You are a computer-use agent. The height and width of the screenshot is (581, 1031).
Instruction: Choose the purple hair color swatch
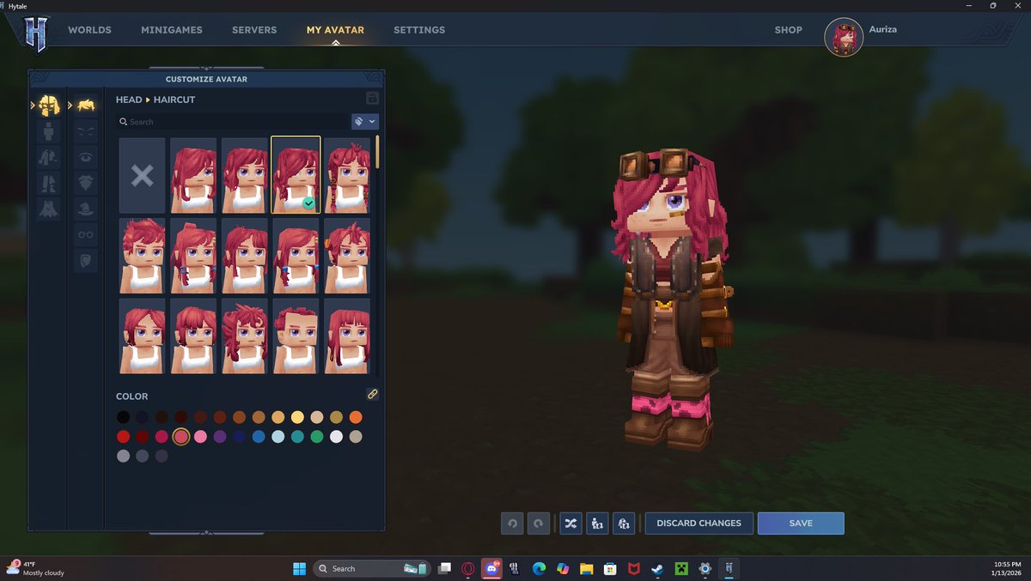point(220,437)
